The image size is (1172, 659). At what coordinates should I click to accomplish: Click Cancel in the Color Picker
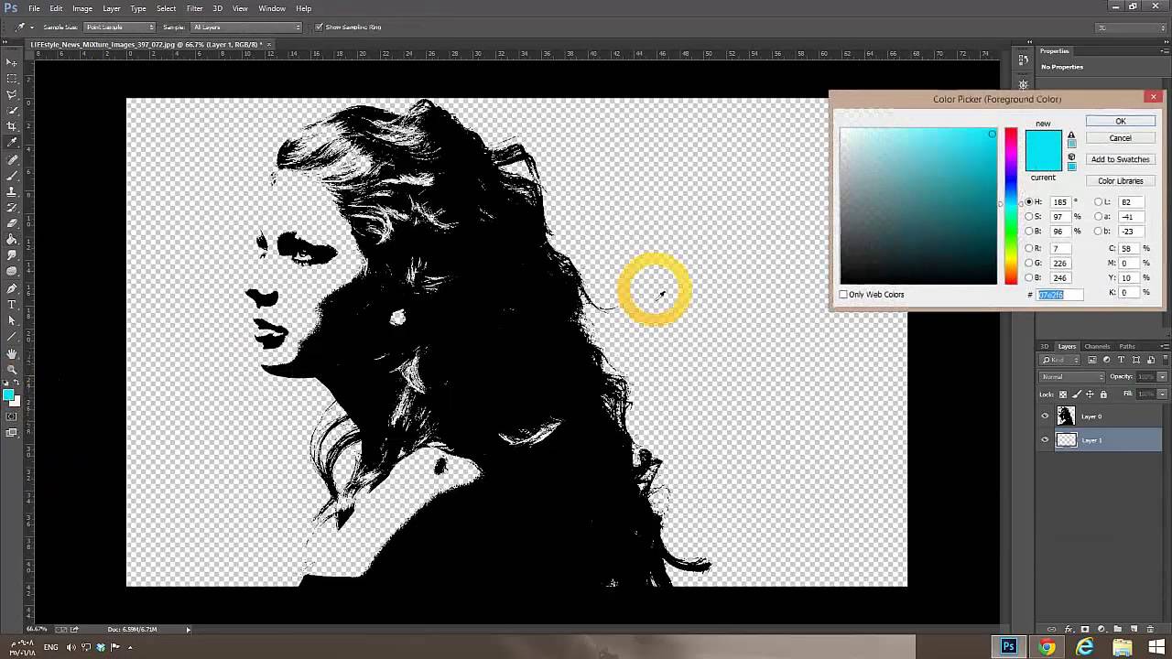[1120, 138]
